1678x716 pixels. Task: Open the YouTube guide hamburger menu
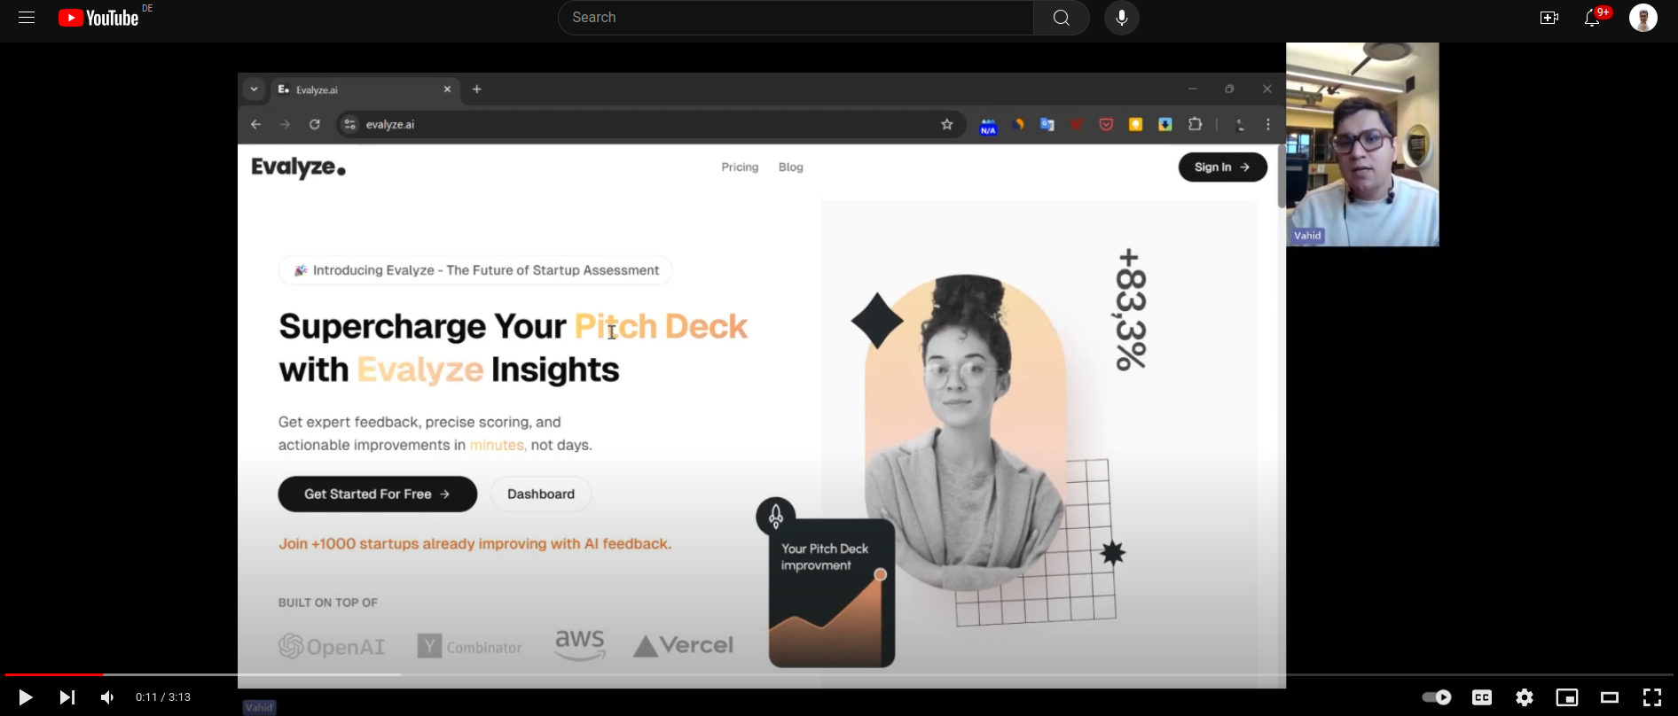tap(27, 18)
